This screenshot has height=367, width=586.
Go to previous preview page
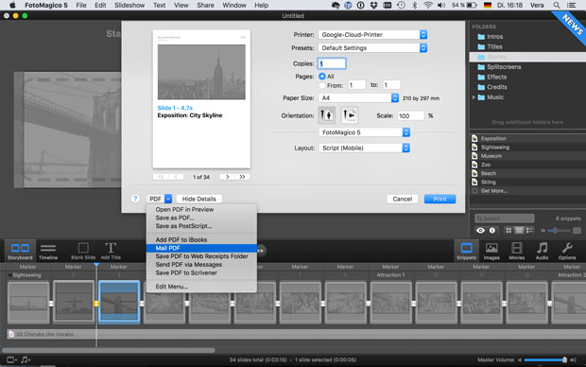pyautogui.click(x=176, y=177)
